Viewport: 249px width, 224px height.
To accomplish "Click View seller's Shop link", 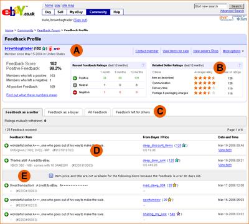I will 205,51.
